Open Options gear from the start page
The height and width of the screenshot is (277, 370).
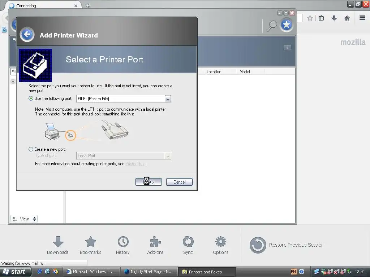click(x=220, y=245)
